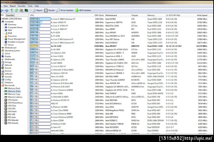Select the Computer tree node
The image size is (214, 142).
9,22
